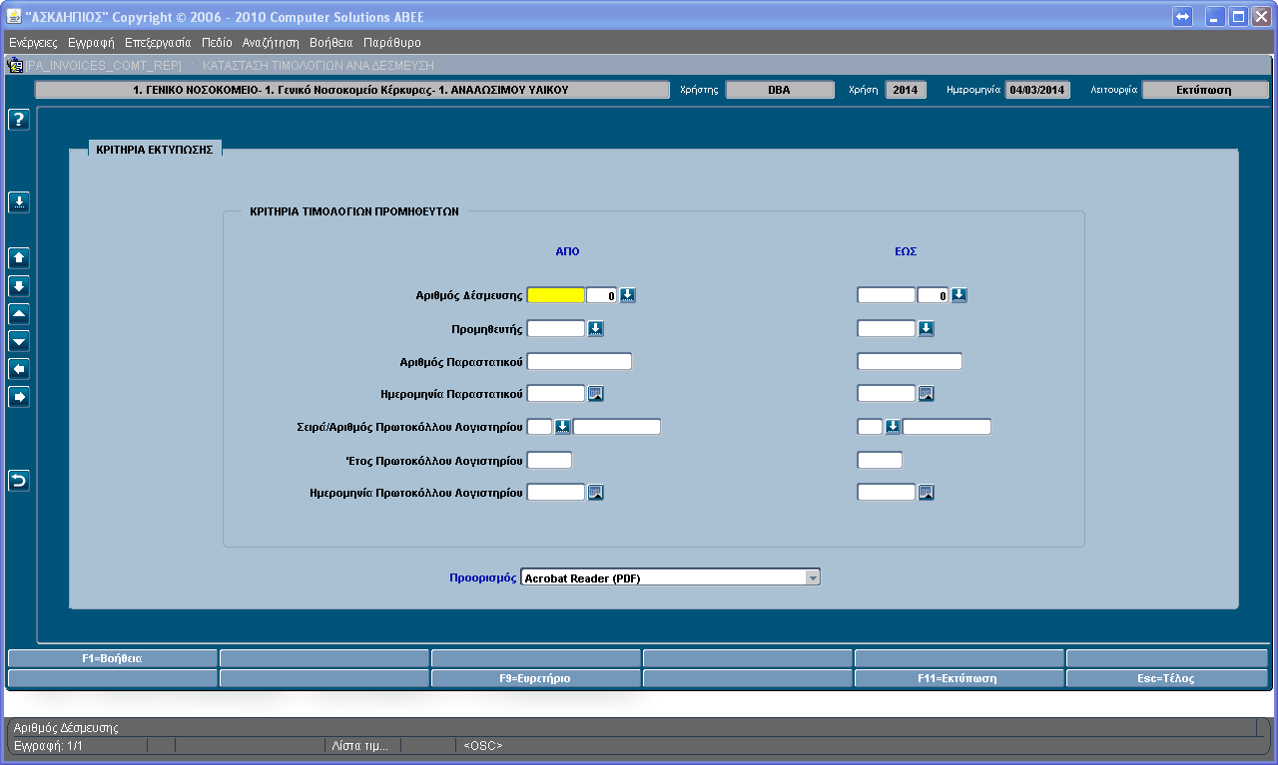Click the yellow Αριθμός Δέσμευσης ΑΠΟ field

click(555, 295)
